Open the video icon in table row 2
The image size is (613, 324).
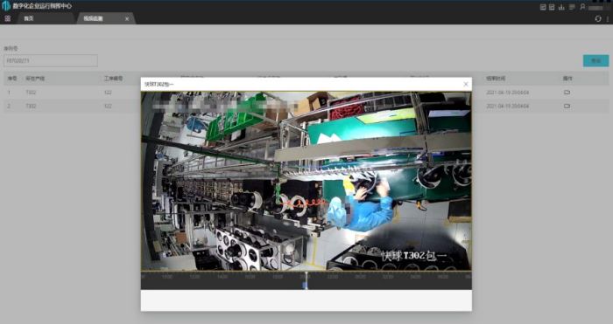click(567, 106)
